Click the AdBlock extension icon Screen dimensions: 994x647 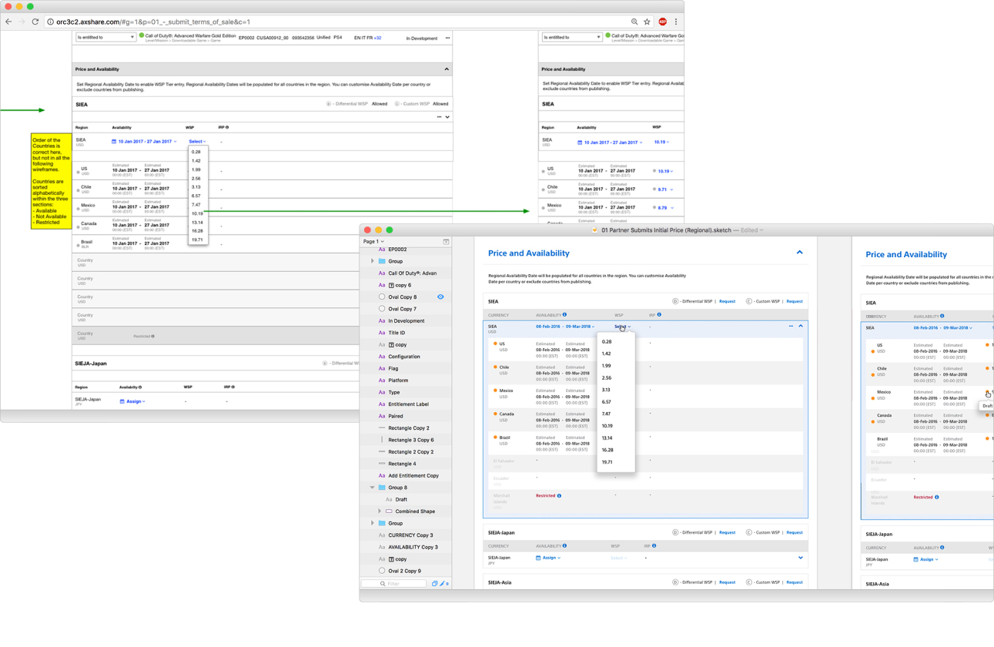(x=662, y=22)
